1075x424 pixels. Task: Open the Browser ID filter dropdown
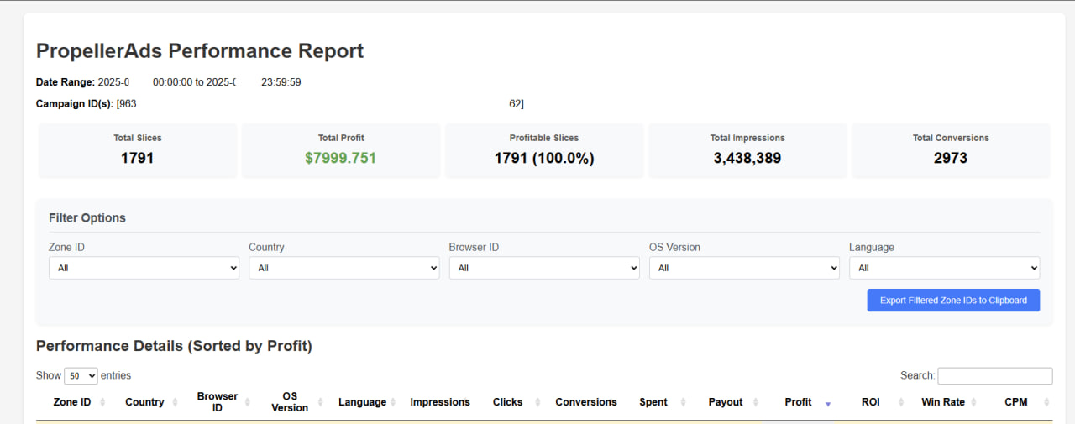(x=544, y=268)
